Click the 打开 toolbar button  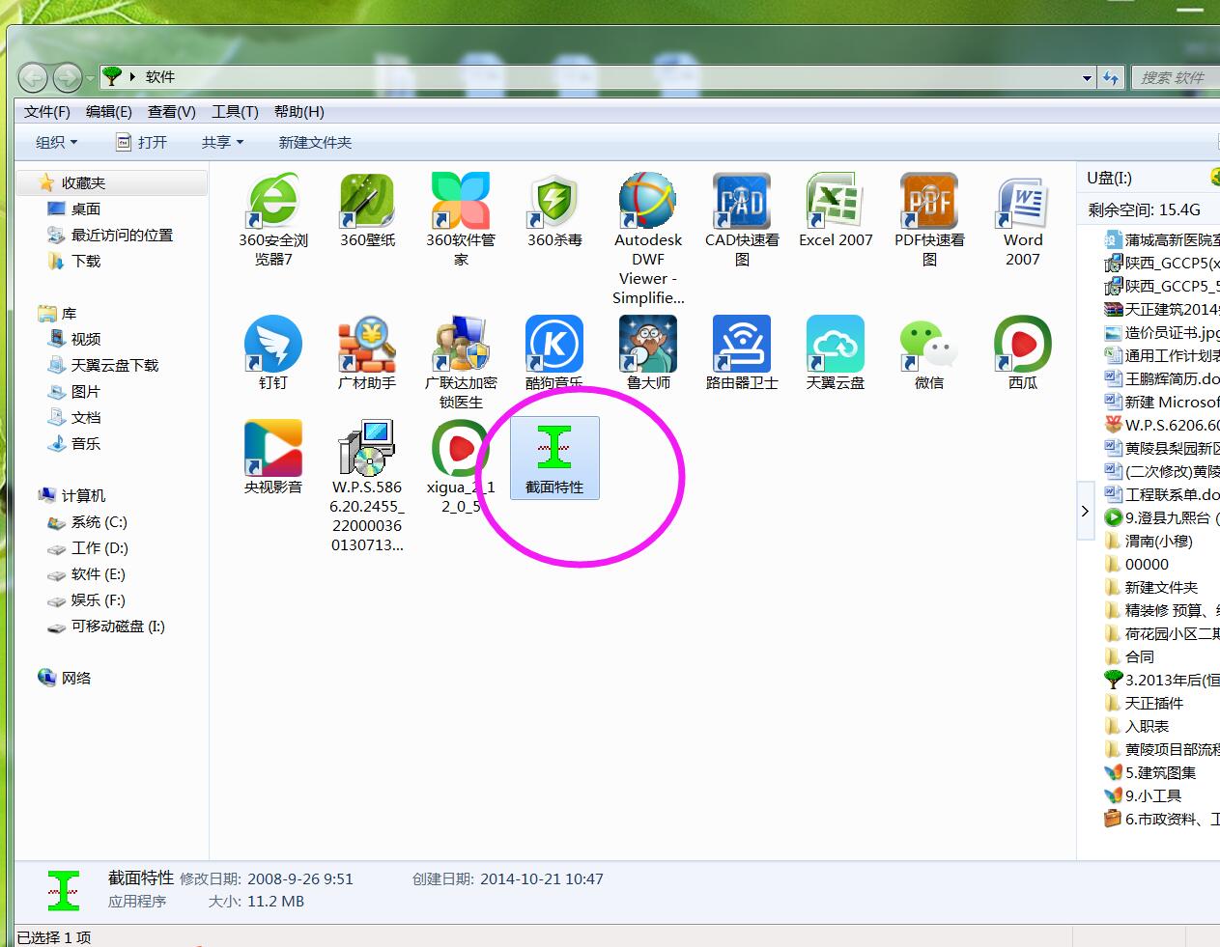141,142
